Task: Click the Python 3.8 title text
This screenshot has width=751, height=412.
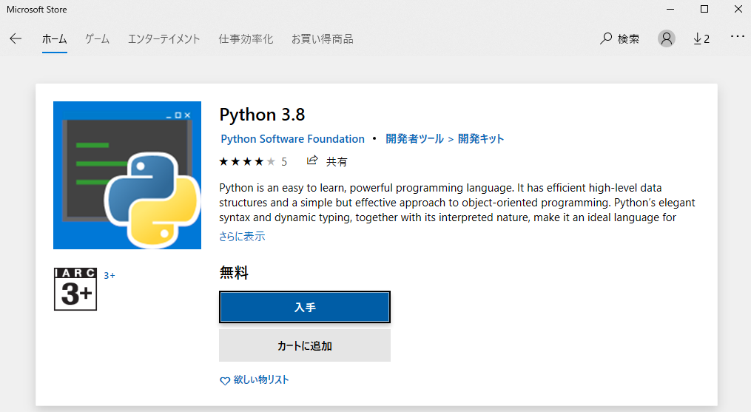Action: click(262, 115)
